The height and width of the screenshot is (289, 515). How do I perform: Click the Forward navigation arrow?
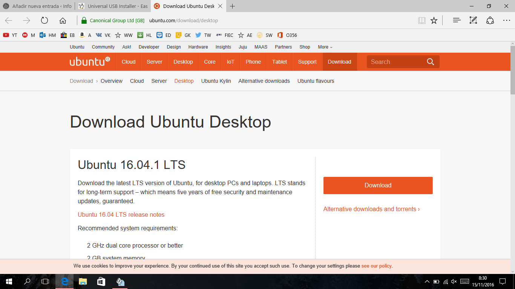26,21
